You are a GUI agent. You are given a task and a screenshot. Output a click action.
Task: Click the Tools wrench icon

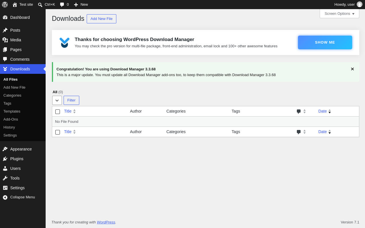pos(5,178)
